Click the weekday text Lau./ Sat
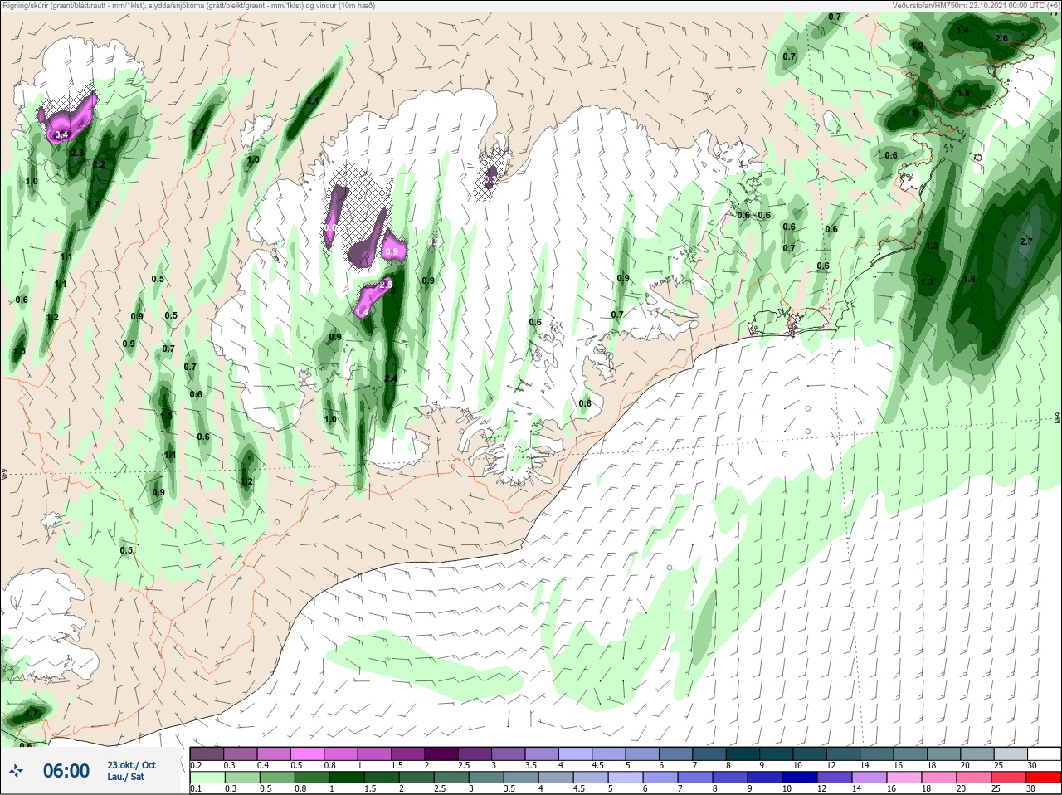1062x795 pixels. click(125, 777)
